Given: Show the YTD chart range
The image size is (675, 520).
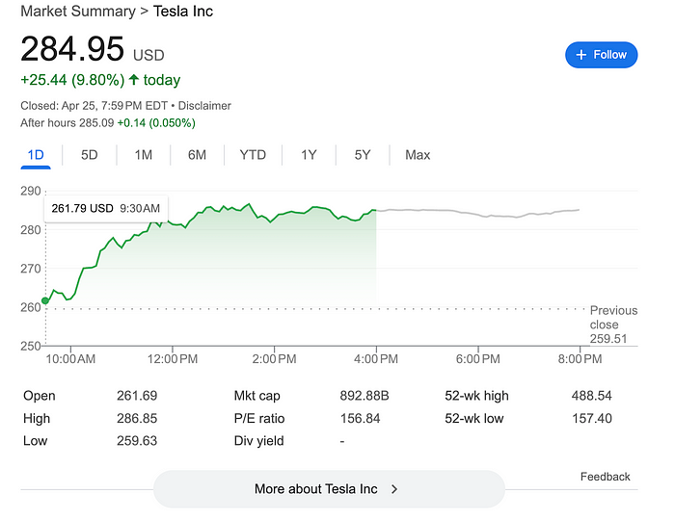Looking at the screenshot, I should (253, 155).
